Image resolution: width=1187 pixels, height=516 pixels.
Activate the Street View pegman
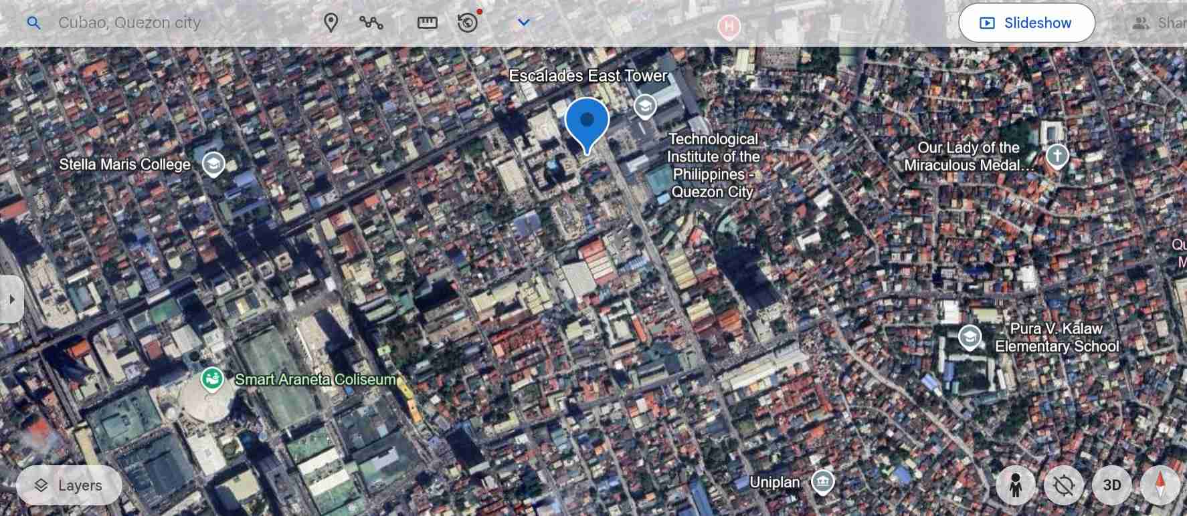tap(1016, 485)
